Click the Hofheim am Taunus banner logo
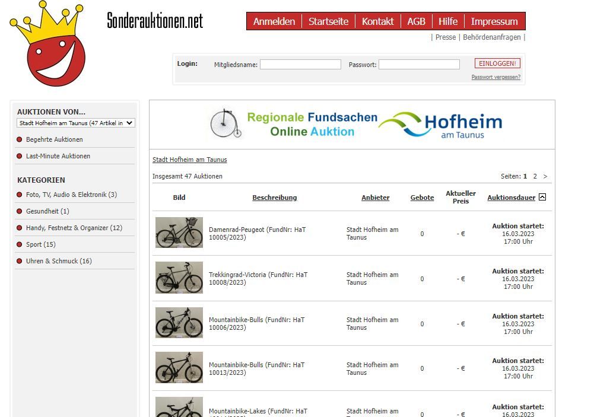Image resolution: width=594 pixels, height=417 pixels. pos(441,125)
